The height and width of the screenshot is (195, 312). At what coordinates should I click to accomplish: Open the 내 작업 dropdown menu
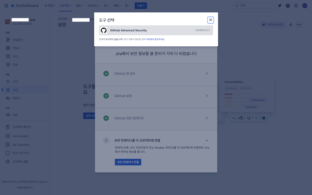pos(50,6)
